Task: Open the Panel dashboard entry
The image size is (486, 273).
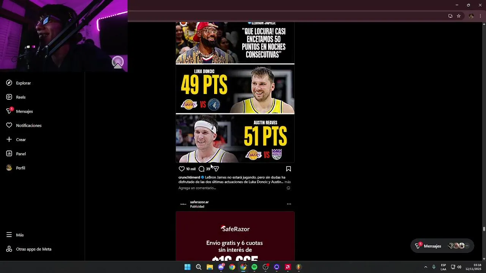Action: click(x=16, y=154)
